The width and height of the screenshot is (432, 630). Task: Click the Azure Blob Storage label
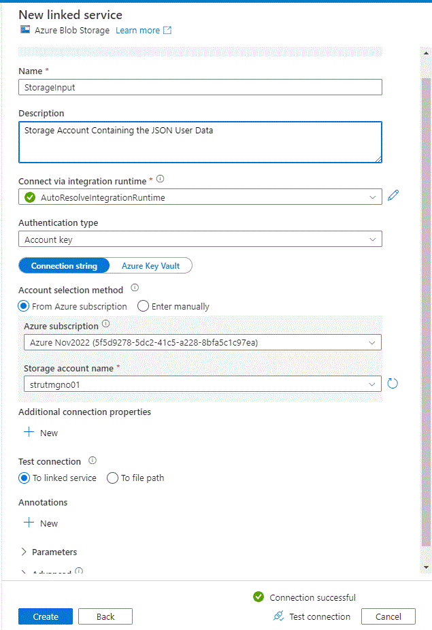click(72, 30)
